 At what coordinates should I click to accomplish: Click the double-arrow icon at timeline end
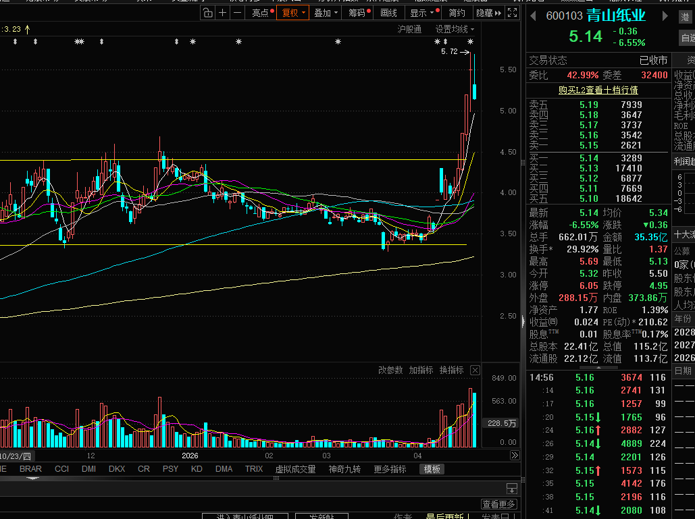[514, 456]
